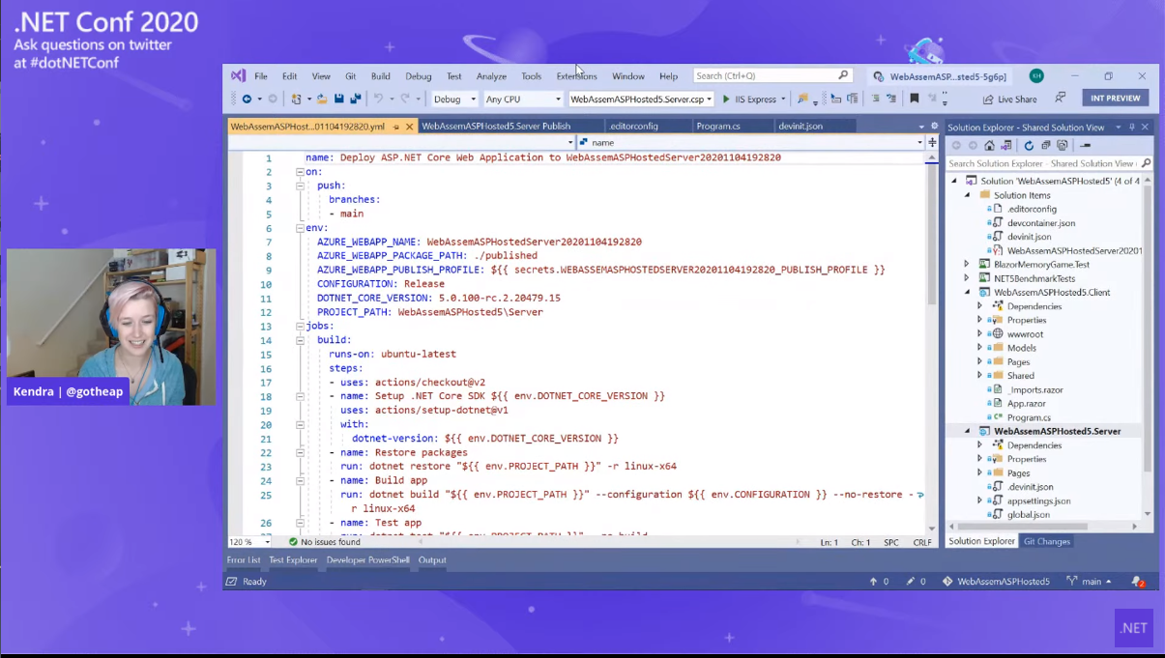Image resolution: width=1165 pixels, height=658 pixels.
Task: Open the main branch selector in status bar
Action: 1089,582
